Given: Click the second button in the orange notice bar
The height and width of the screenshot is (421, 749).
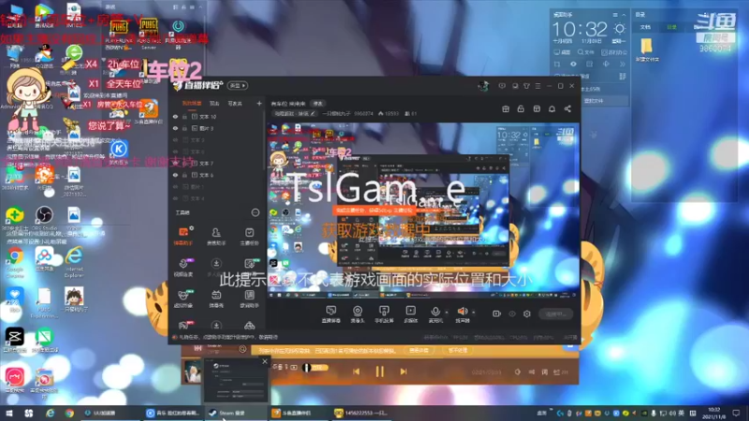Looking at the screenshot, I should click(x=458, y=350).
